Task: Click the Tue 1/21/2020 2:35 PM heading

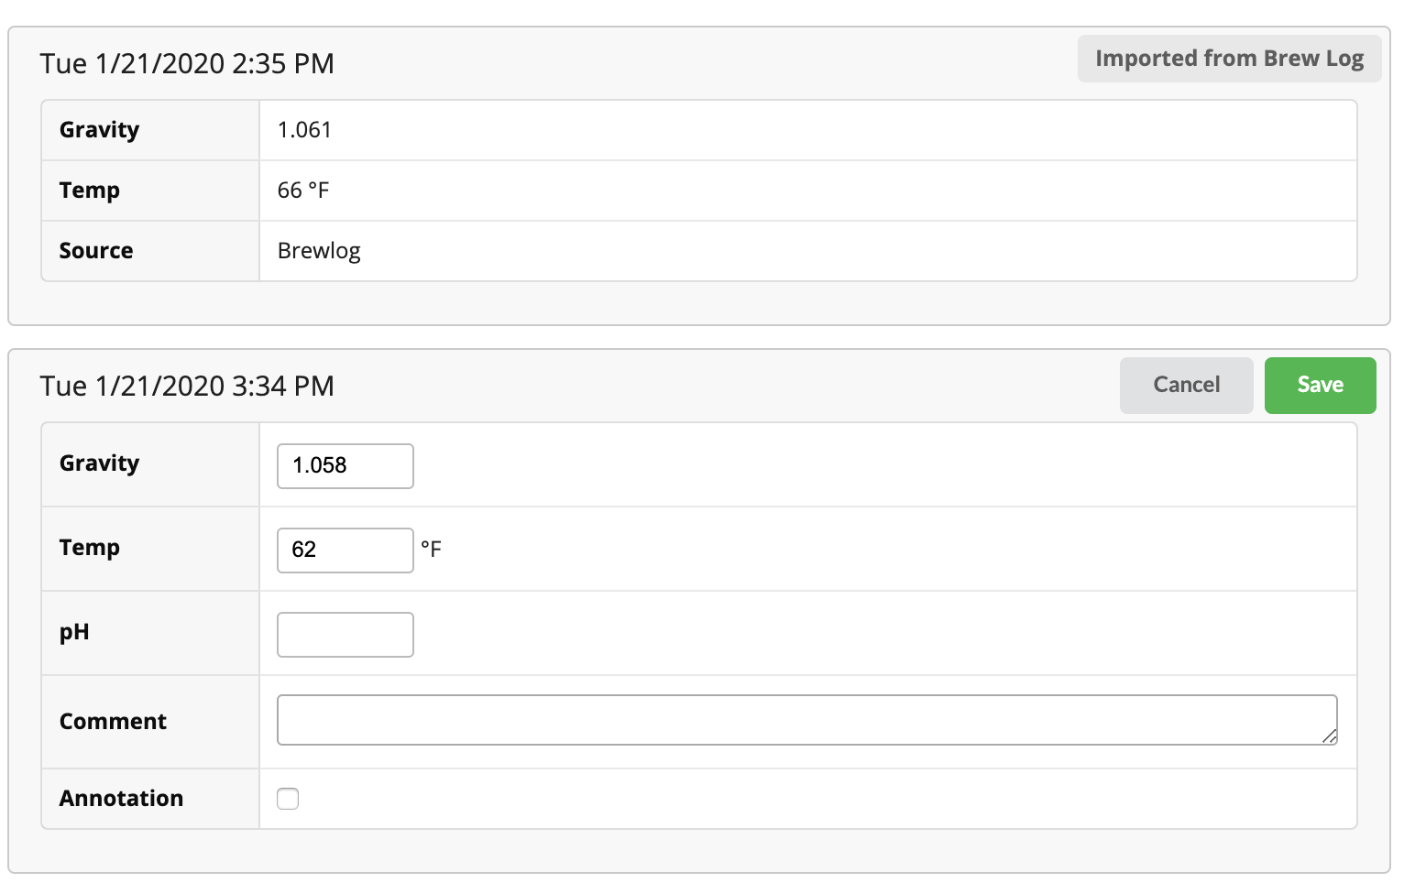Action: click(x=187, y=64)
